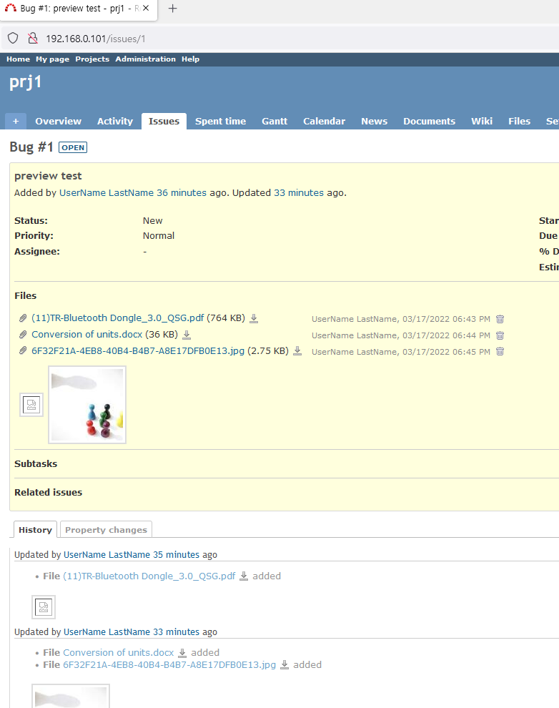The height and width of the screenshot is (708, 559).
Task: Download docx from History entry
Action: [182, 653]
